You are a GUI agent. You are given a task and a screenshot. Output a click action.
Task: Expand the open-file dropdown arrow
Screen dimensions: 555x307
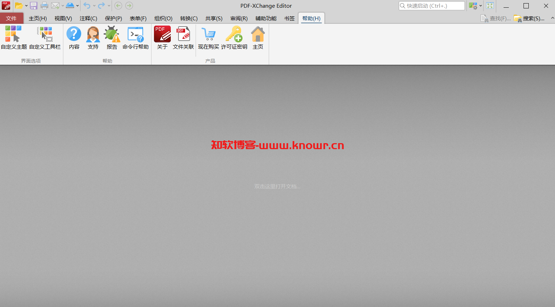pos(26,6)
